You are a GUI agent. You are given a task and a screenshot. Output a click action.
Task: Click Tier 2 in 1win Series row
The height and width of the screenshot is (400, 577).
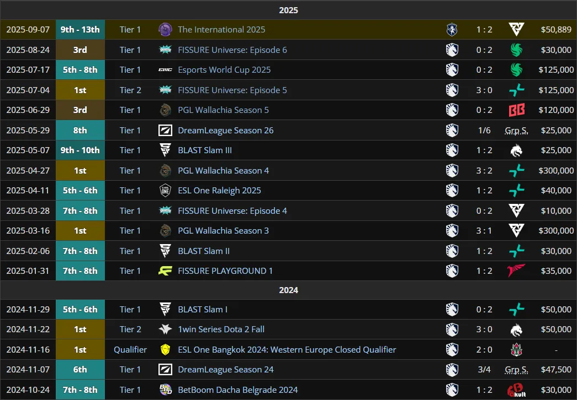[130, 329]
